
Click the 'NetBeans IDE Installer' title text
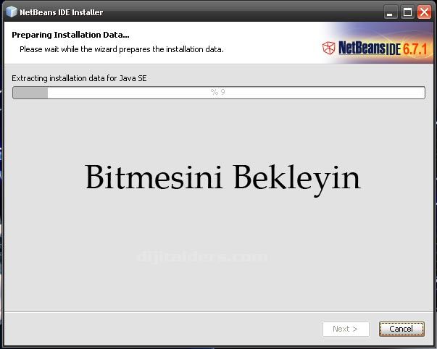click(x=62, y=12)
